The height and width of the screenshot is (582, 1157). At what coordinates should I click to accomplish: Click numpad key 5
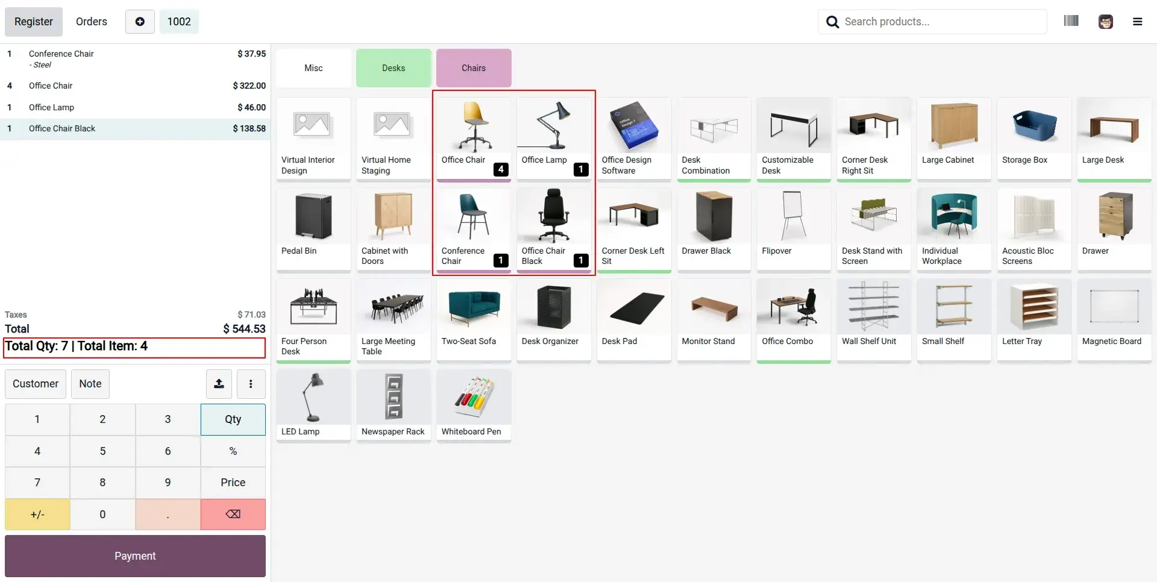[x=102, y=451]
